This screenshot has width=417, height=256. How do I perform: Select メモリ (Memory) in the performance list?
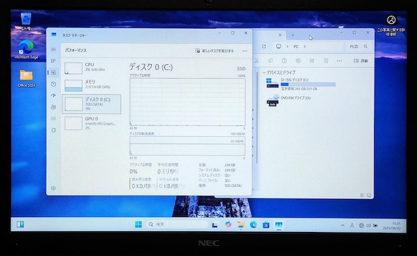tap(91, 85)
